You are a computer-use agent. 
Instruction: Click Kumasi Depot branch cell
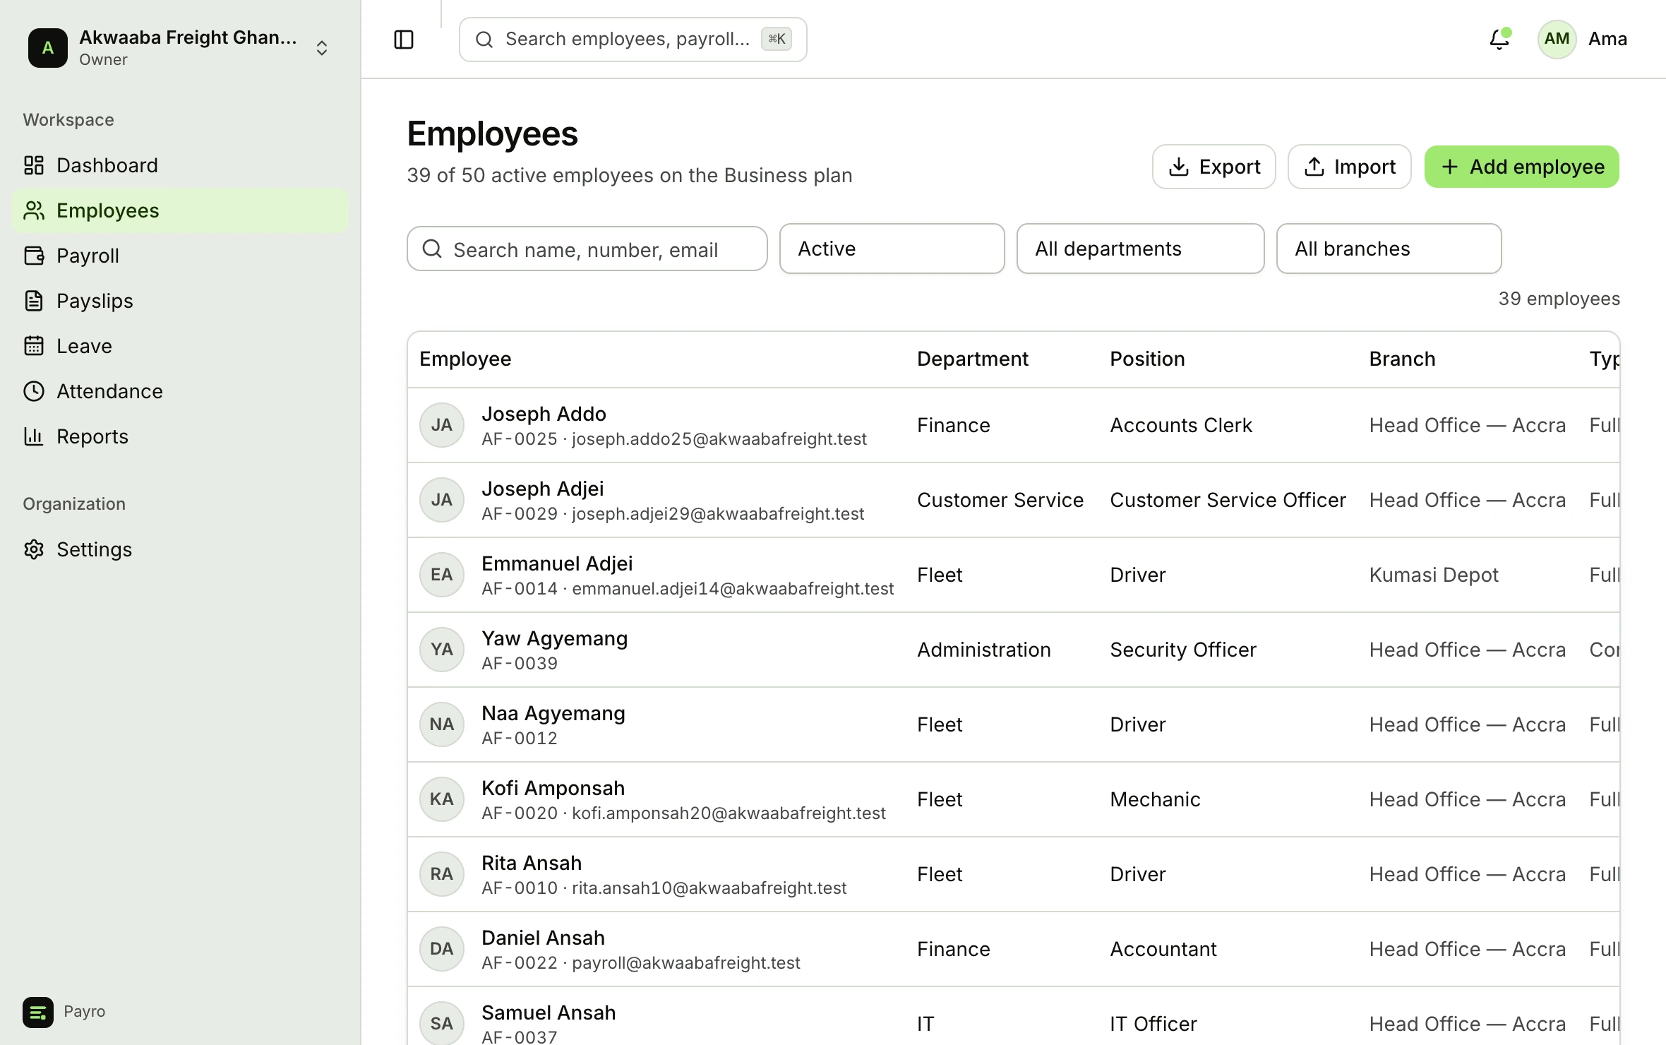point(1433,575)
